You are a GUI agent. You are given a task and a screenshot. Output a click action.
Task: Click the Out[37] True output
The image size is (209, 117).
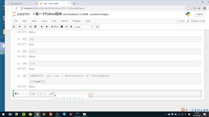pos(31,44)
